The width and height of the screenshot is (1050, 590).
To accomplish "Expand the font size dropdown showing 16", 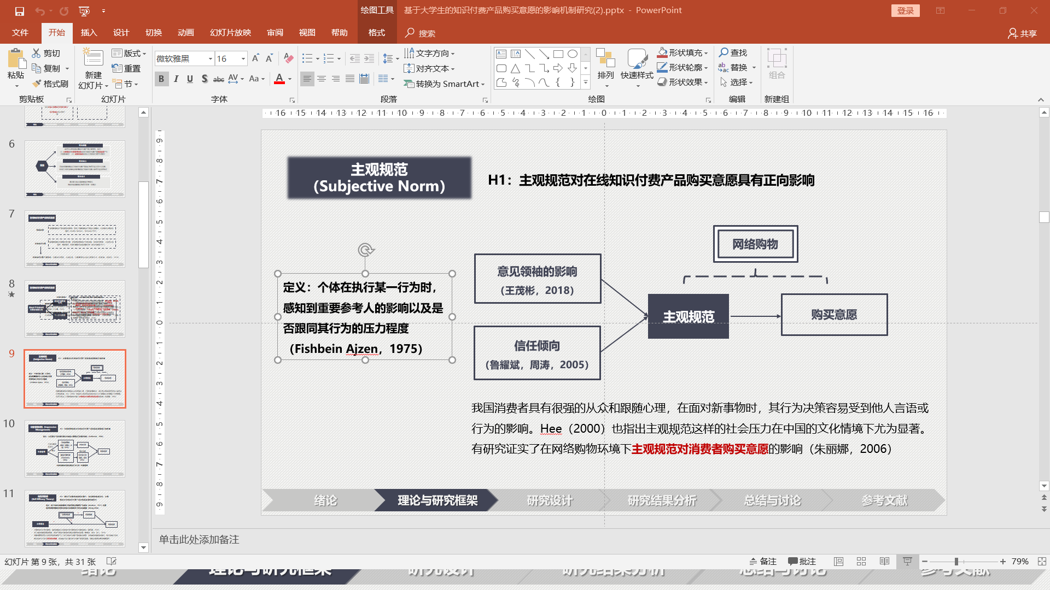I will 243,58.
